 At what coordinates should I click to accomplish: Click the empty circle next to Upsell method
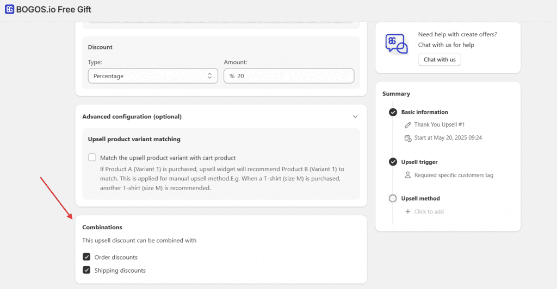(393, 199)
